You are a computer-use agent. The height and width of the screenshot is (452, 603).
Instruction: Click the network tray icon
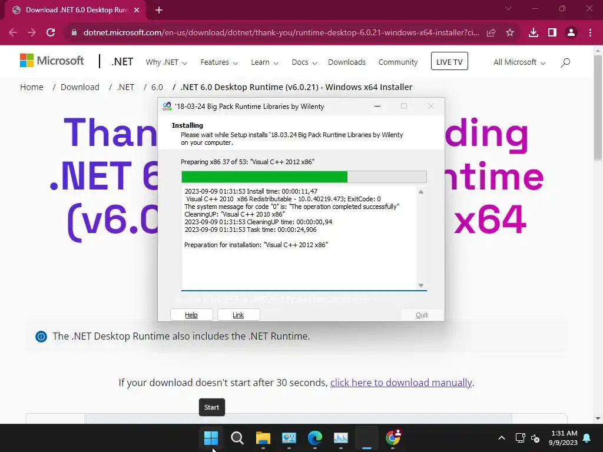point(521,438)
